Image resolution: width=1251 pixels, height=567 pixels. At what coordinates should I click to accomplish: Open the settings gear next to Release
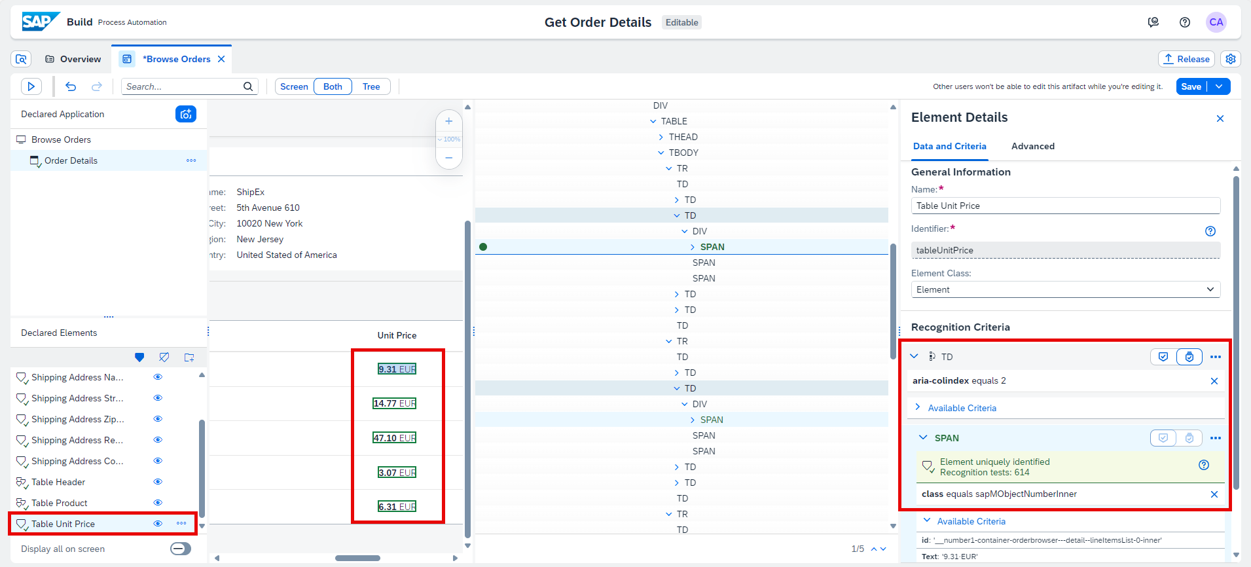coord(1231,59)
